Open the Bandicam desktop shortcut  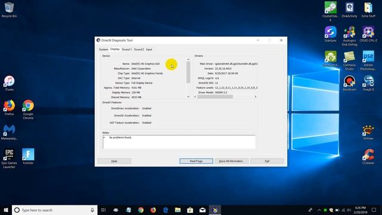pos(349,83)
